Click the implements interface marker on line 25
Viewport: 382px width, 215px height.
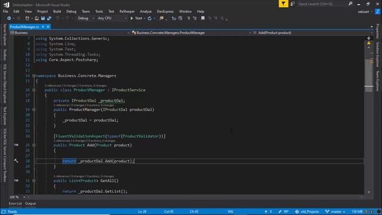click(x=16, y=145)
